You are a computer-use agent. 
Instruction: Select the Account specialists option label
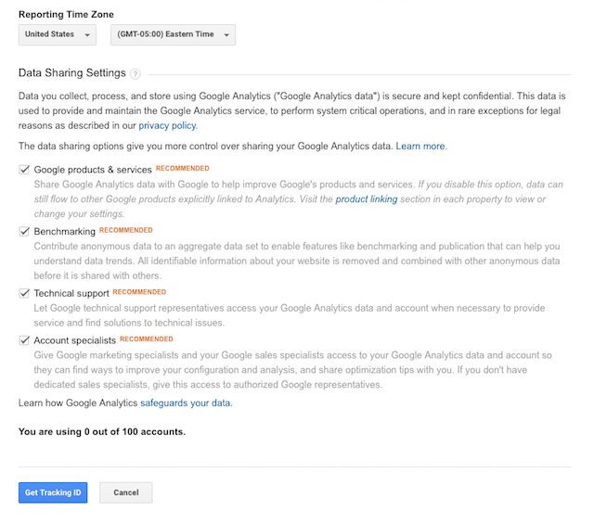click(x=75, y=340)
